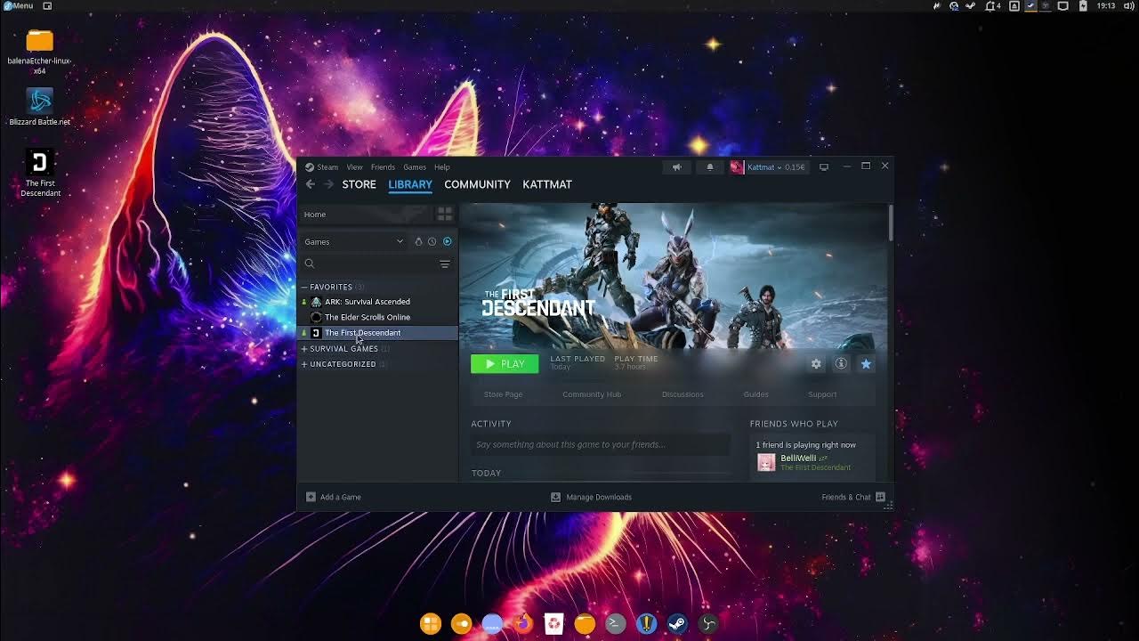1139x641 pixels.
Task: Toggle the Linux penguin compatibility filter
Action: (x=418, y=241)
